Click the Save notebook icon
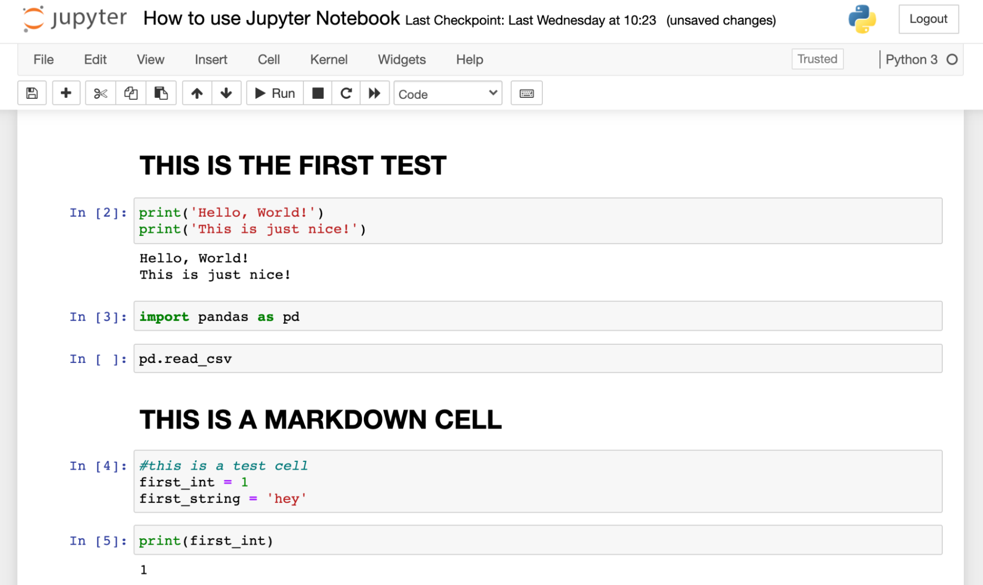 point(32,93)
